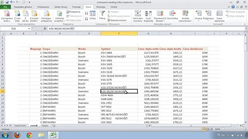
Task: Click Ukryj szczegóły hide detail
Action: (x=235, y=16)
